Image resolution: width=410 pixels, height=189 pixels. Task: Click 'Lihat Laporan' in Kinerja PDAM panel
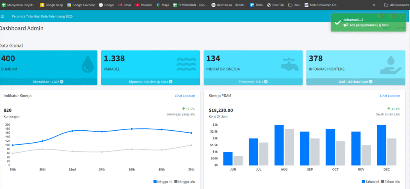click(x=390, y=96)
